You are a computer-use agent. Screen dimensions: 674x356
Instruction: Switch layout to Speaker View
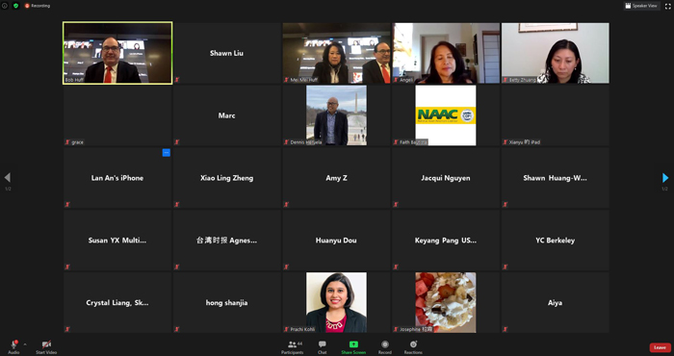click(641, 6)
